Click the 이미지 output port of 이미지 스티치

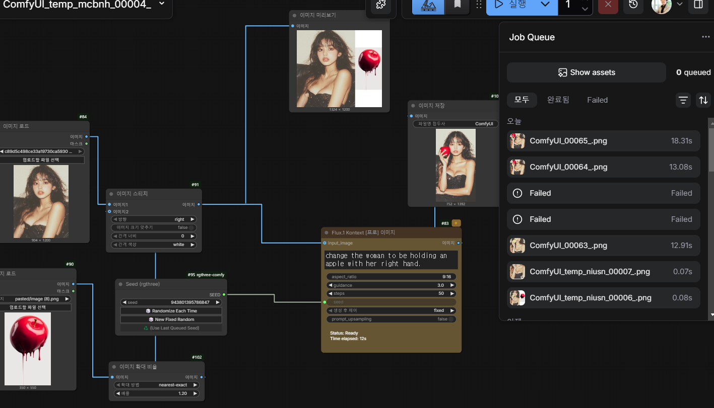click(x=199, y=204)
